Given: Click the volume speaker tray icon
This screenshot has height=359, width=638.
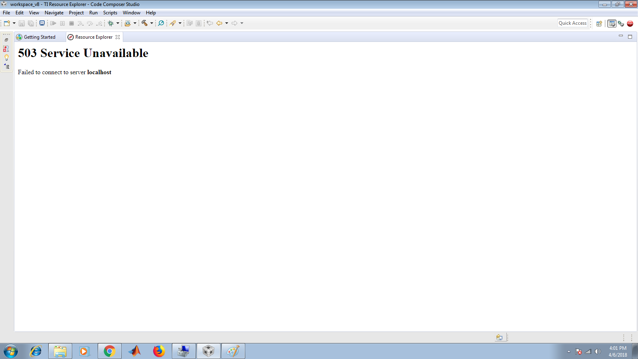Looking at the screenshot, I should tap(597, 351).
